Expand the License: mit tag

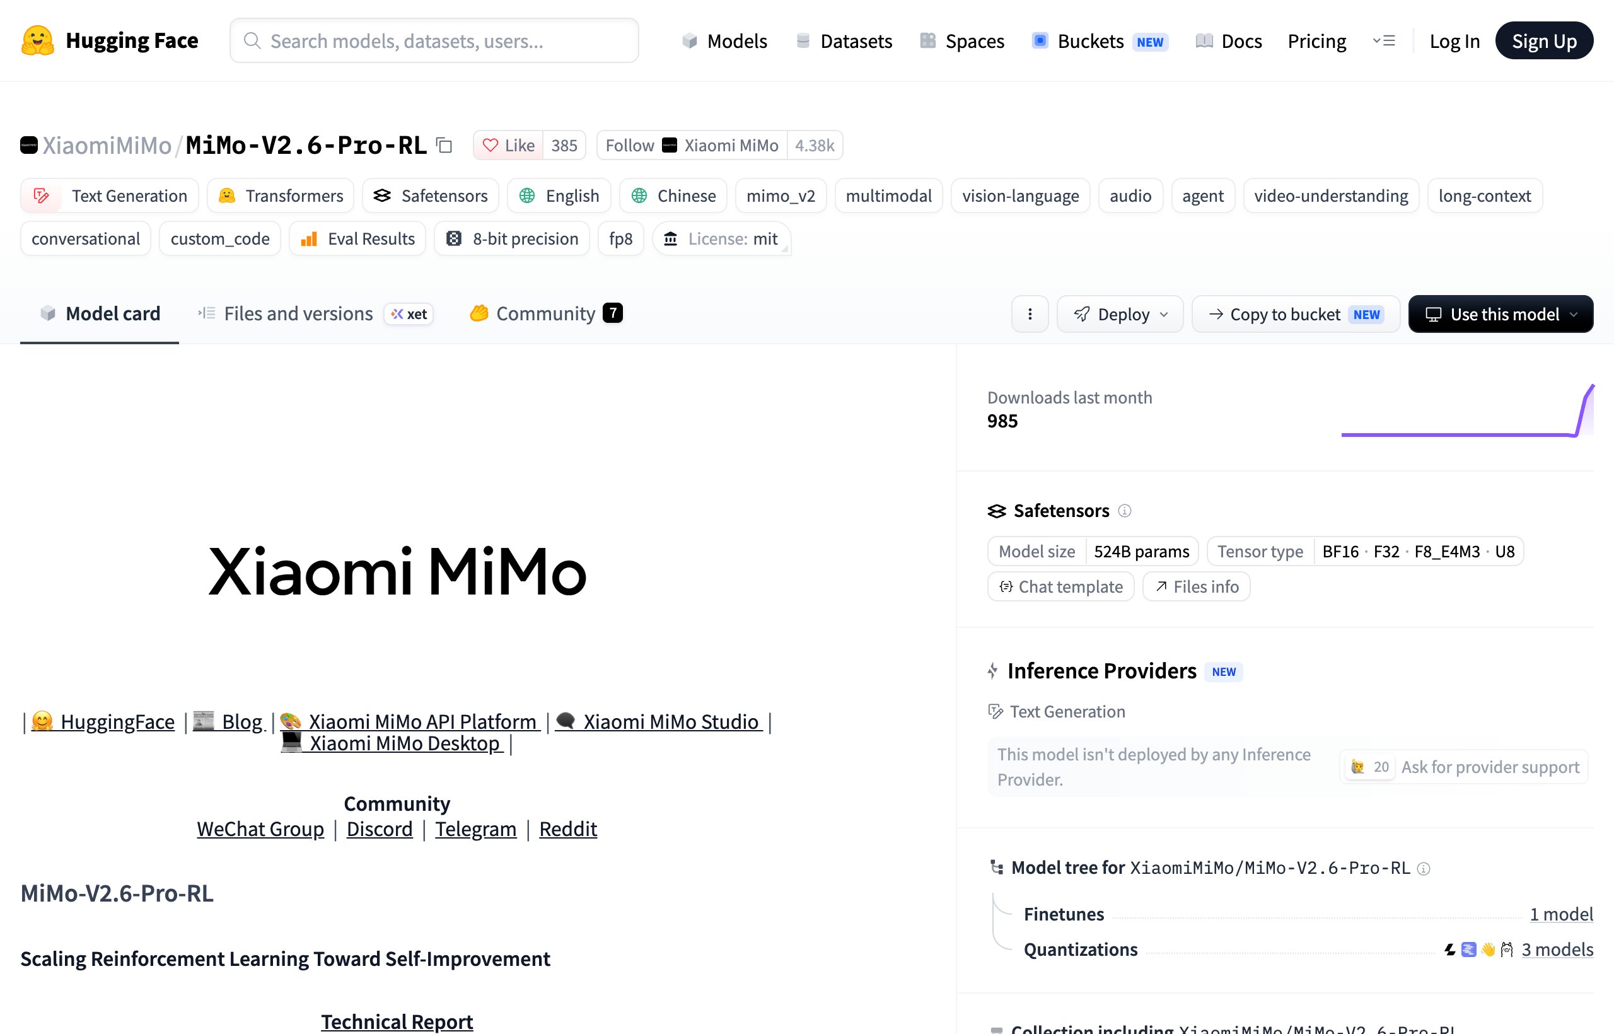(722, 239)
